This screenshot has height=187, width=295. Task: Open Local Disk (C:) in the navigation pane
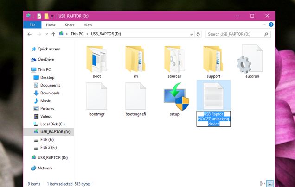(49, 124)
